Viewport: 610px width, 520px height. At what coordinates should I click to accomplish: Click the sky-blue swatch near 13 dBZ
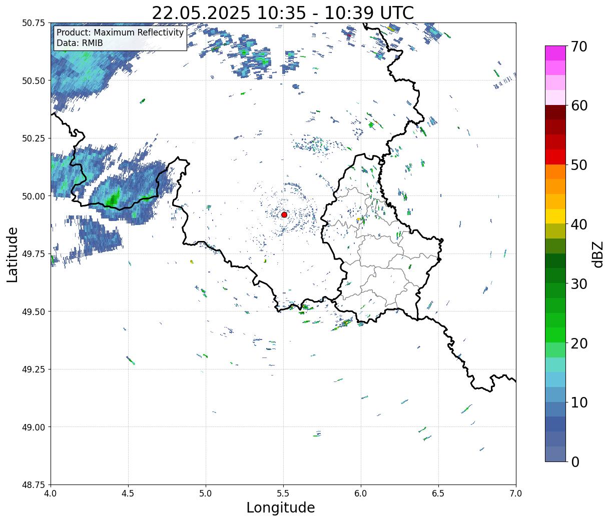click(555, 379)
